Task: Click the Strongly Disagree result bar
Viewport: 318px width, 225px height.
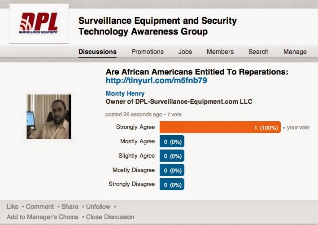Action: 172,184
